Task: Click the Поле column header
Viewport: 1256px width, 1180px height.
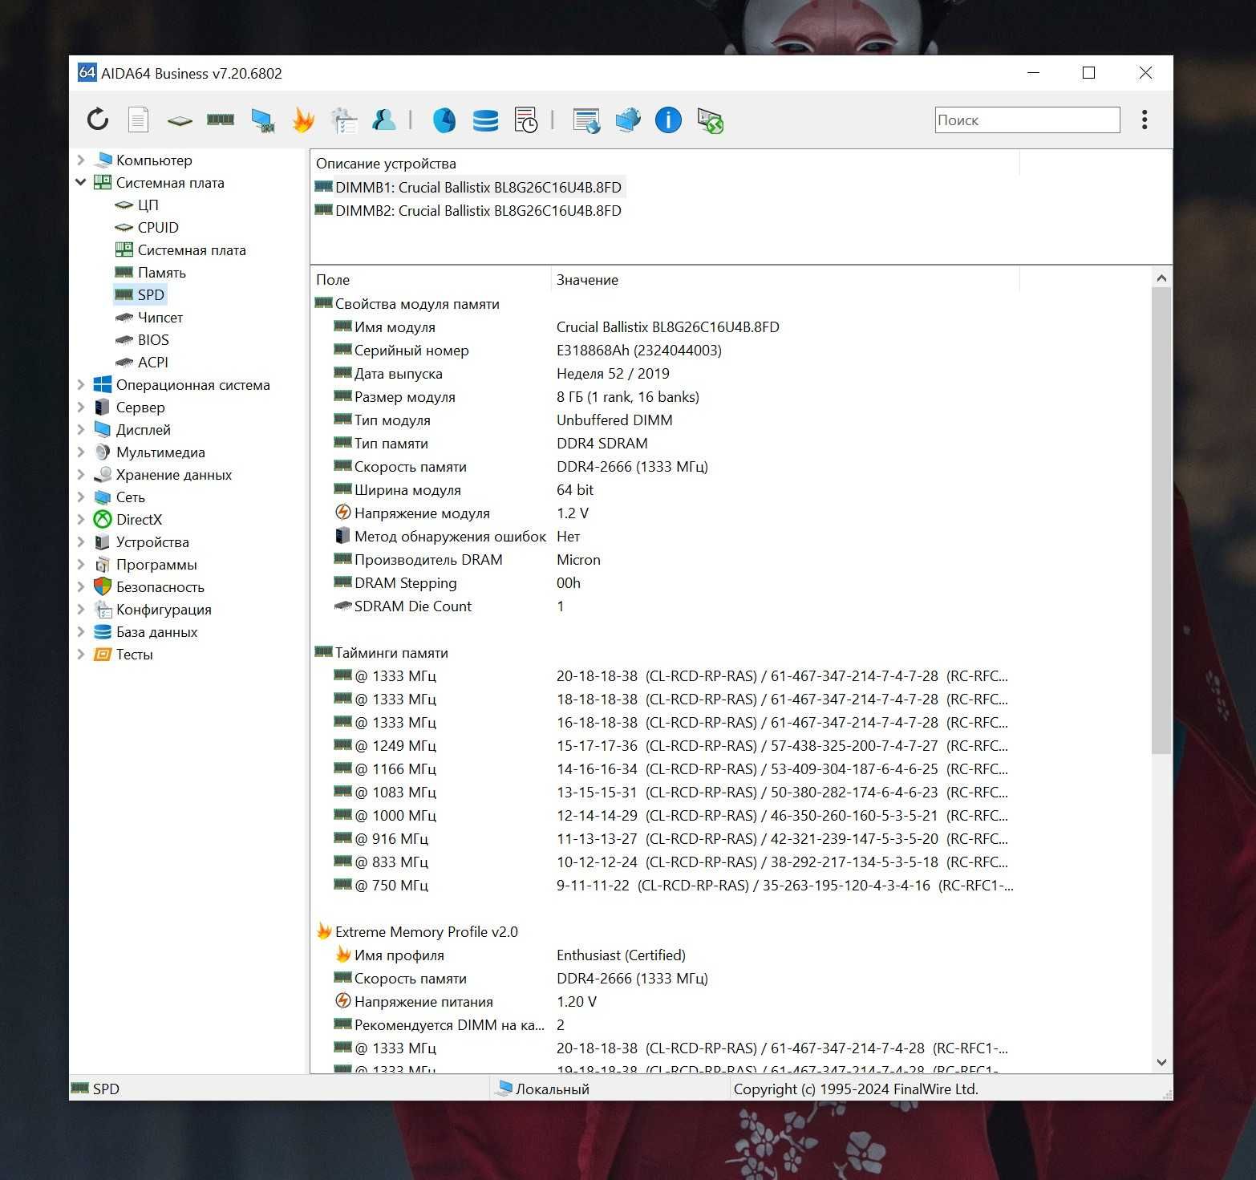Action: (431, 279)
